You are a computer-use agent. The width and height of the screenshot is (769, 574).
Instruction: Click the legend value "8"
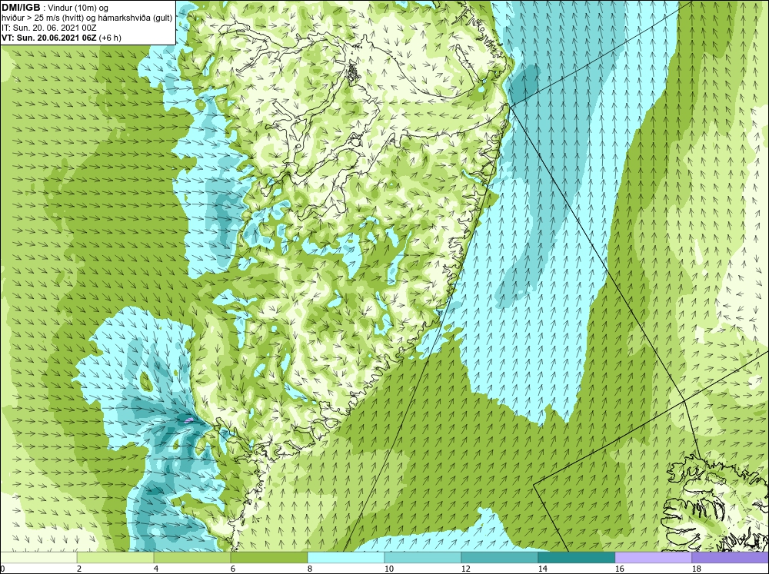pyautogui.click(x=308, y=569)
